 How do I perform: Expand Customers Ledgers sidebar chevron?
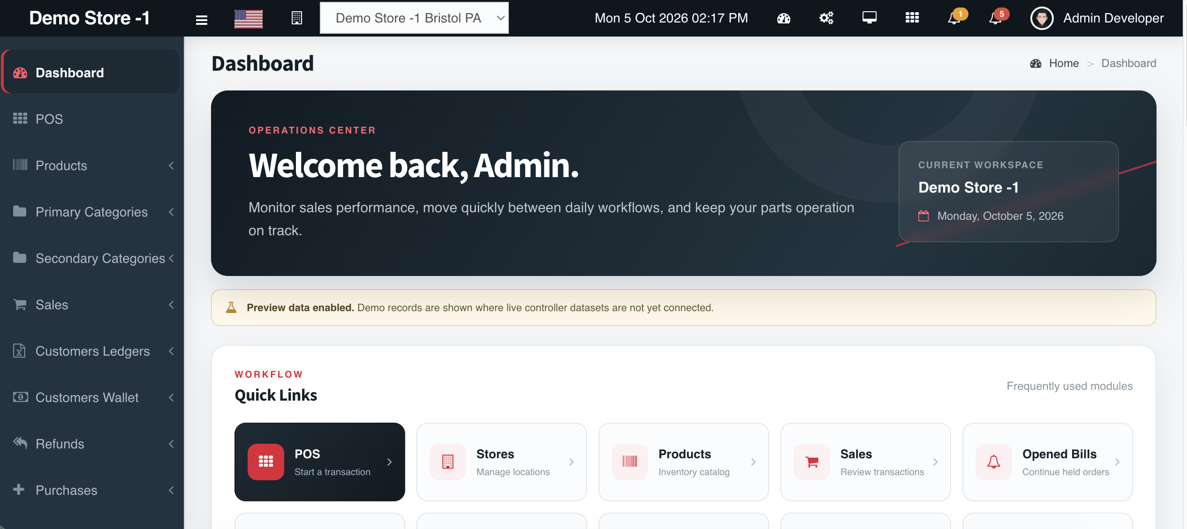click(171, 351)
